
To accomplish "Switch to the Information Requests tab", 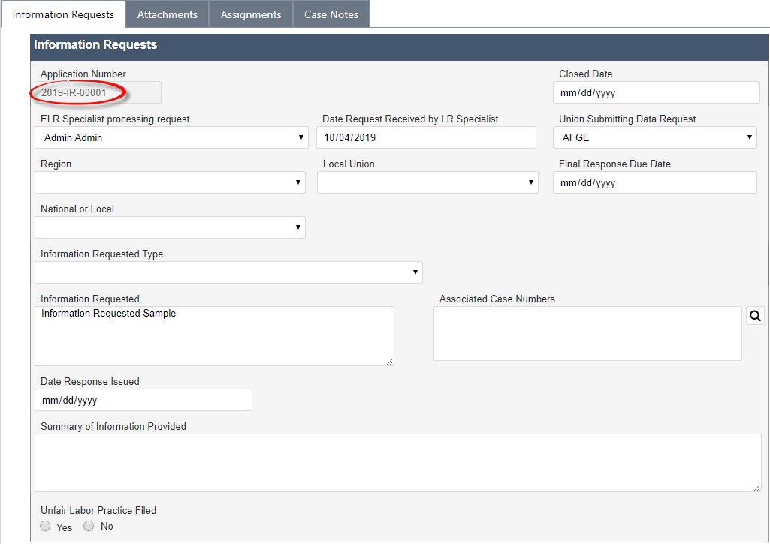I will coord(63,14).
